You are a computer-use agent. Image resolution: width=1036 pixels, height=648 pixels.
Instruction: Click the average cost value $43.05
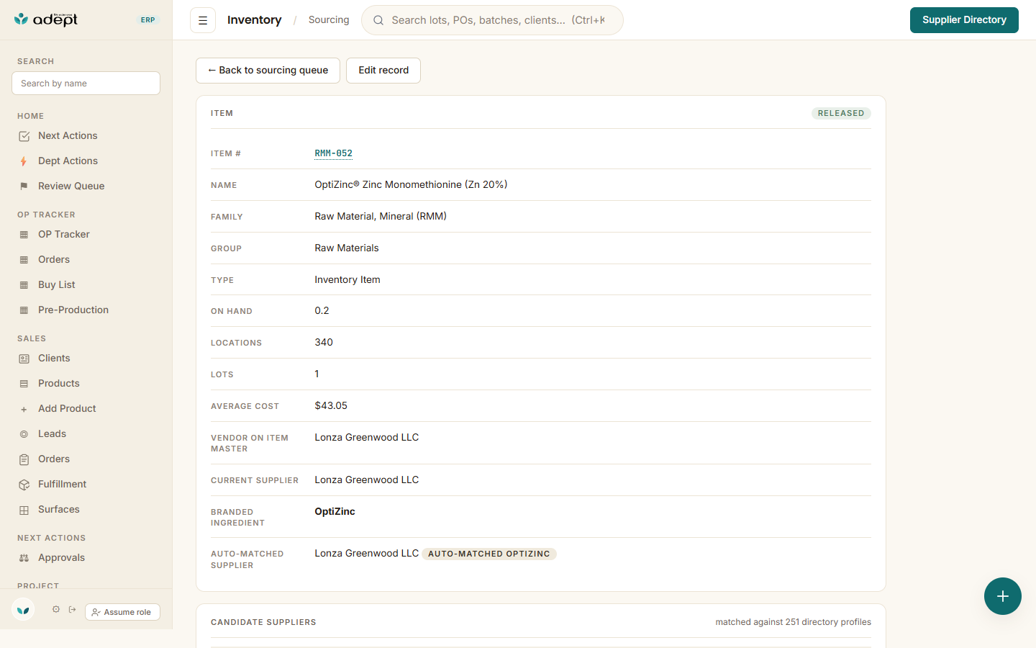click(x=331, y=405)
